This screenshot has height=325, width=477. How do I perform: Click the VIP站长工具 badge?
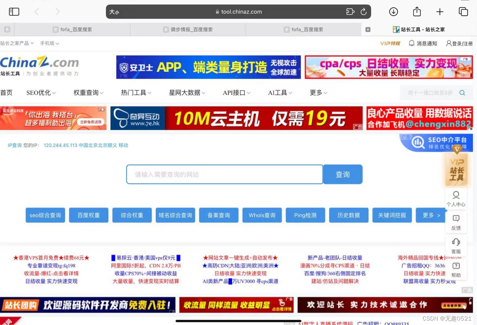pos(456,169)
